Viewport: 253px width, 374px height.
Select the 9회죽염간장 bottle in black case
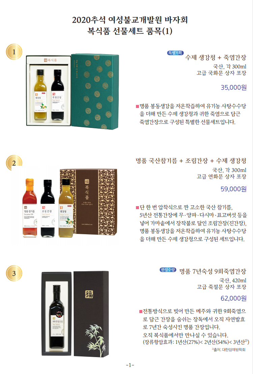coord(56,314)
